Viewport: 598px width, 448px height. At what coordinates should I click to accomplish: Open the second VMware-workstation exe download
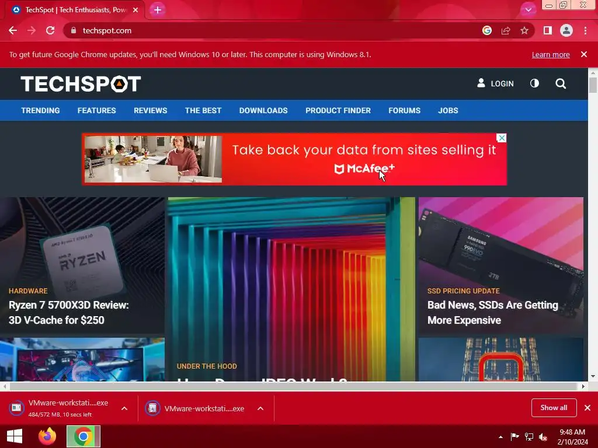195,408
